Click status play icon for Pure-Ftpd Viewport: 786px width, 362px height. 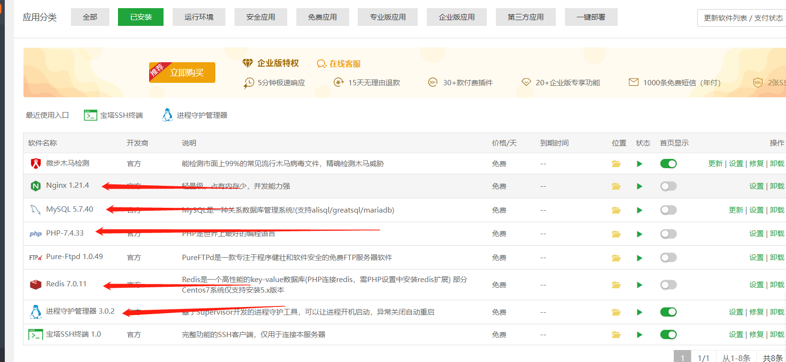pos(639,258)
